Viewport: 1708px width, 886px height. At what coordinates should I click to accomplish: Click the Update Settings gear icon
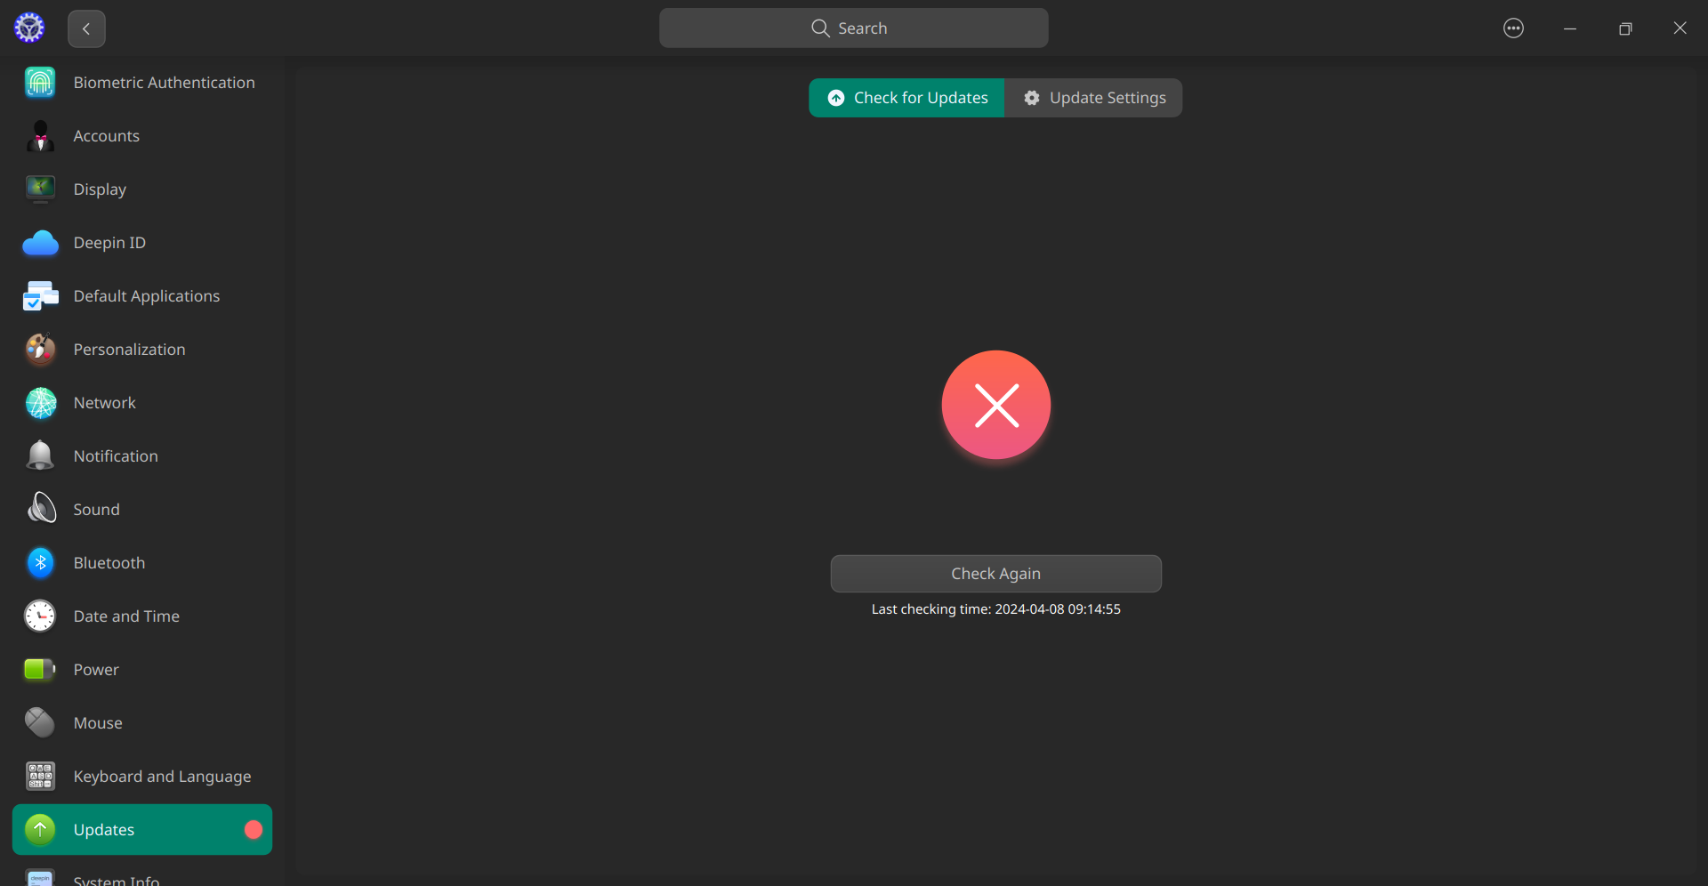click(x=1031, y=98)
